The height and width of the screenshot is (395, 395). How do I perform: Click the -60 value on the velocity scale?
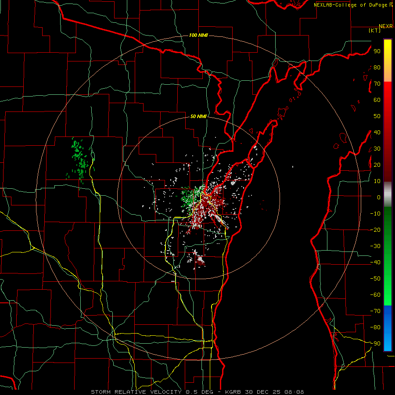click(x=375, y=295)
